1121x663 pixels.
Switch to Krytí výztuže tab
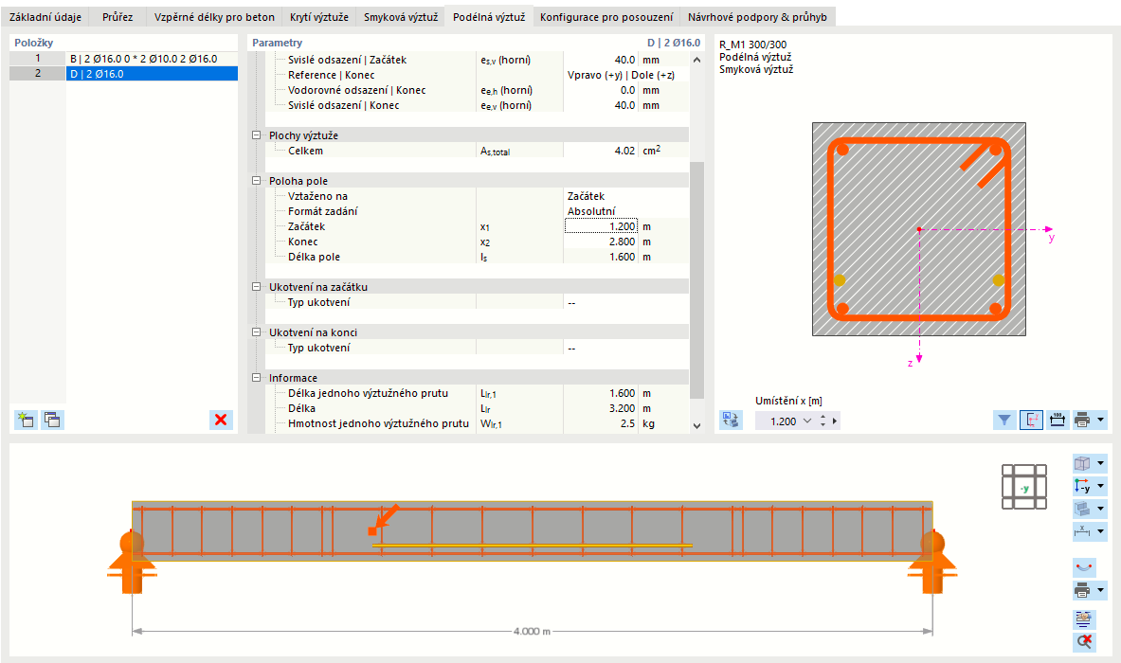click(x=318, y=16)
